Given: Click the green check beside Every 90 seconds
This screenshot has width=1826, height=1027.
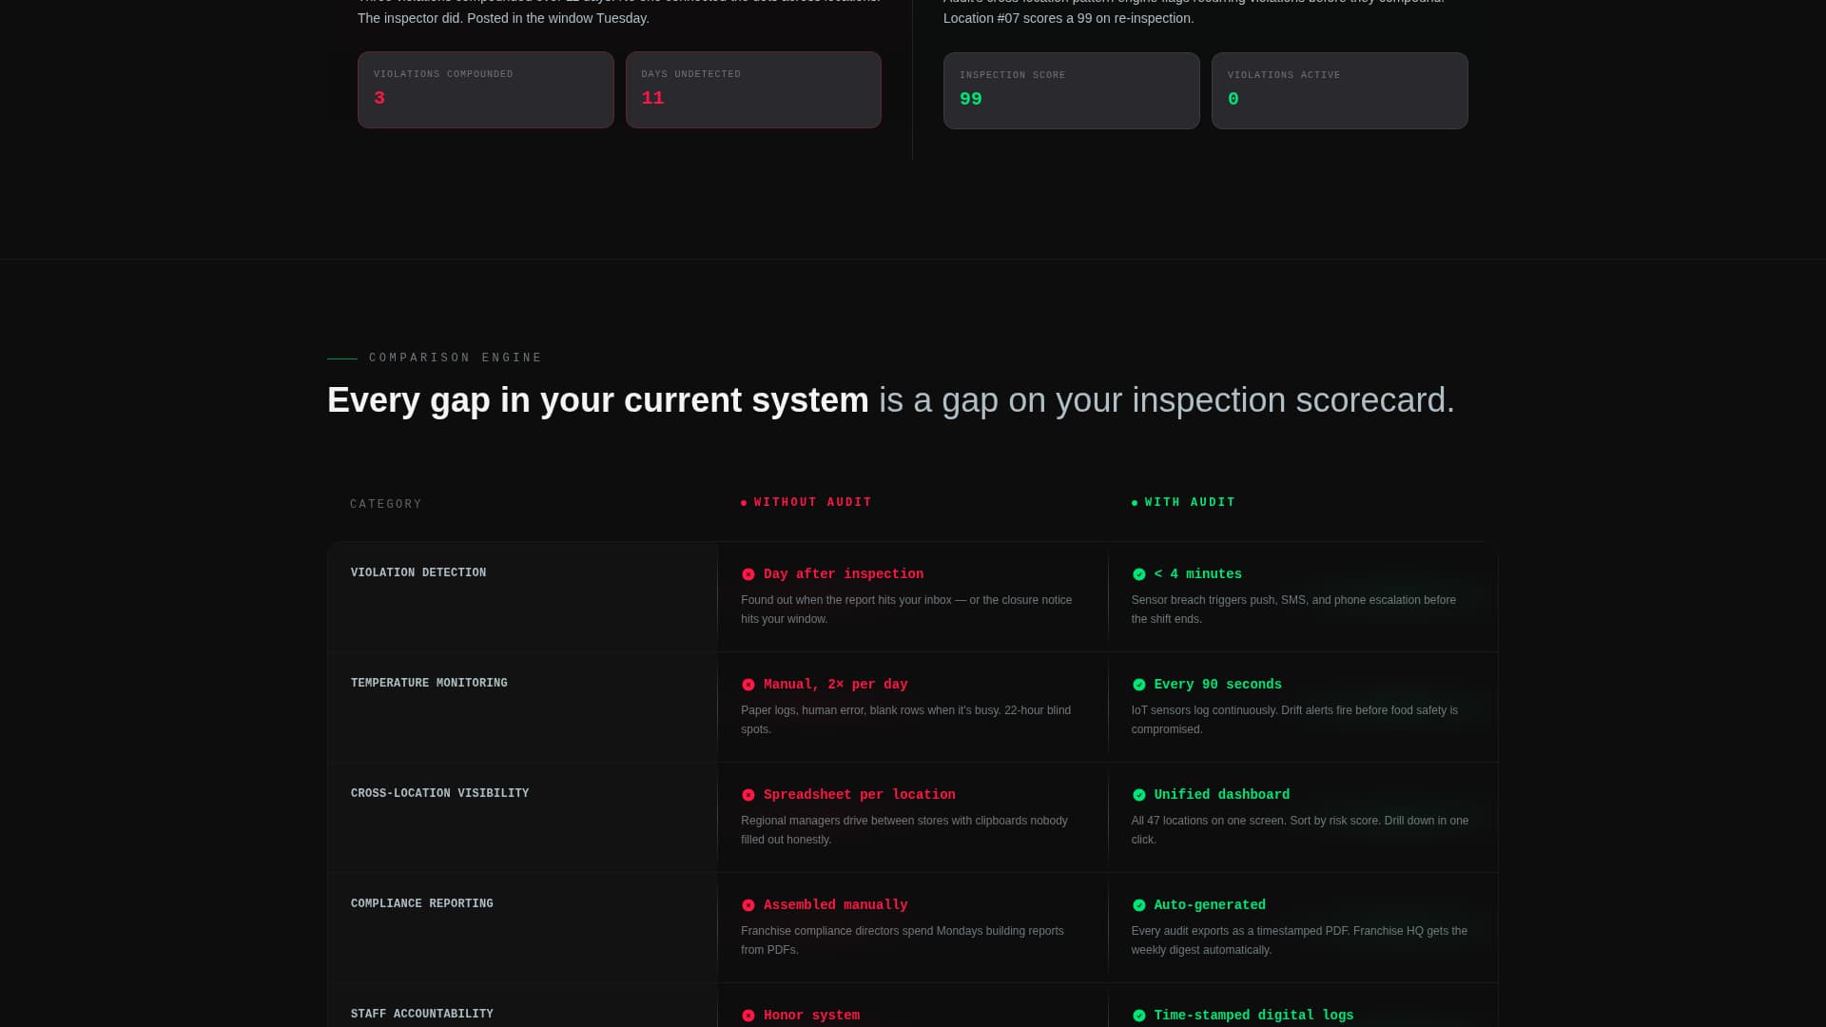Looking at the screenshot, I should tap(1138, 684).
